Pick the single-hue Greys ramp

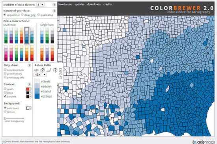pos(52,36)
